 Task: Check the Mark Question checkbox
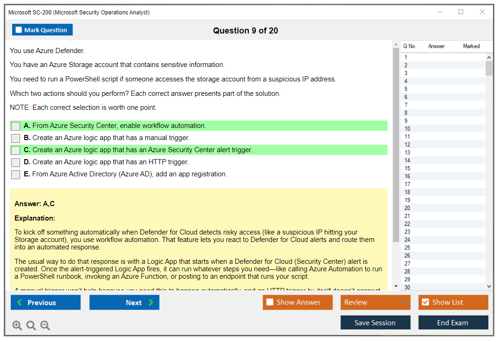(x=19, y=30)
